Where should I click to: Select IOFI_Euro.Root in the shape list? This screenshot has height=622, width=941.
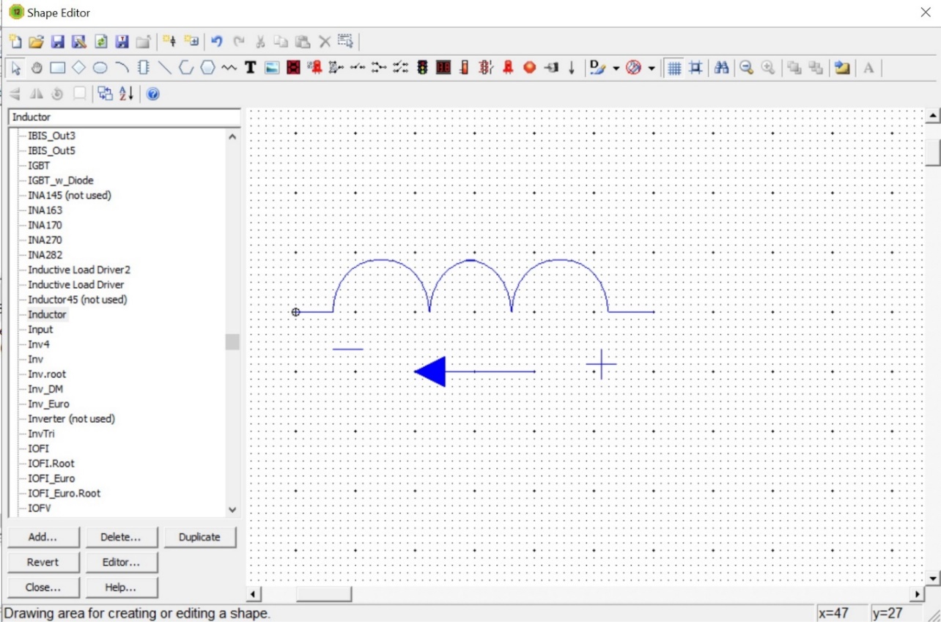(64, 493)
